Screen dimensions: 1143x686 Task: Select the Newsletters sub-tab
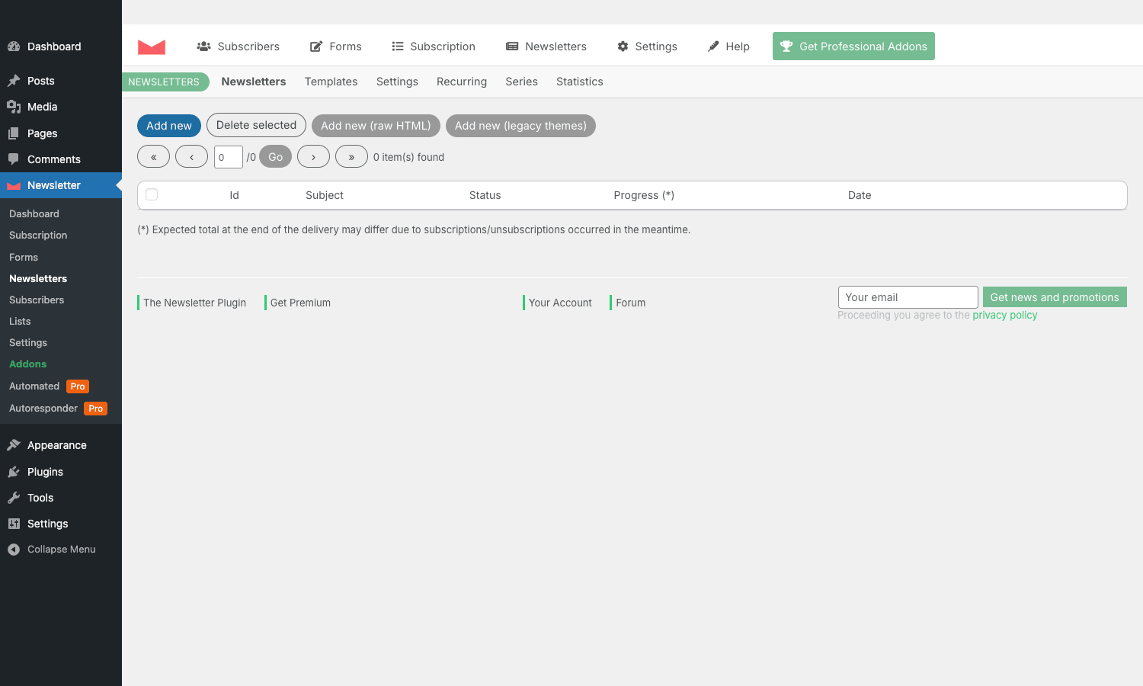click(x=254, y=82)
